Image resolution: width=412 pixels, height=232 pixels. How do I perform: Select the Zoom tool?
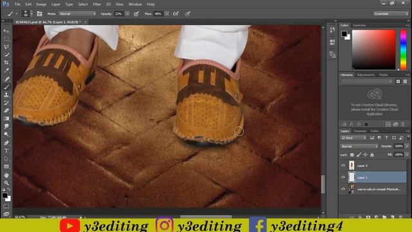click(x=6, y=183)
